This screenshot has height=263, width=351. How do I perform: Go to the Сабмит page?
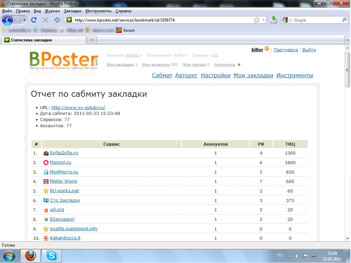click(162, 76)
